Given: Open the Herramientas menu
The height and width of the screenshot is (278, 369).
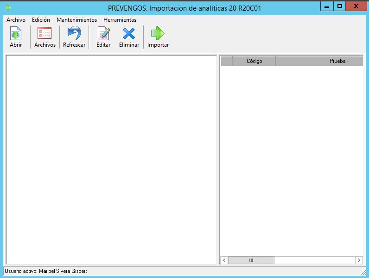Looking at the screenshot, I should tap(120, 20).
